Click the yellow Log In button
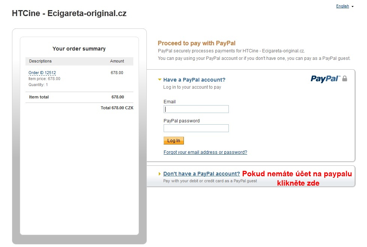The image size is (367, 247). pyautogui.click(x=174, y=141)
